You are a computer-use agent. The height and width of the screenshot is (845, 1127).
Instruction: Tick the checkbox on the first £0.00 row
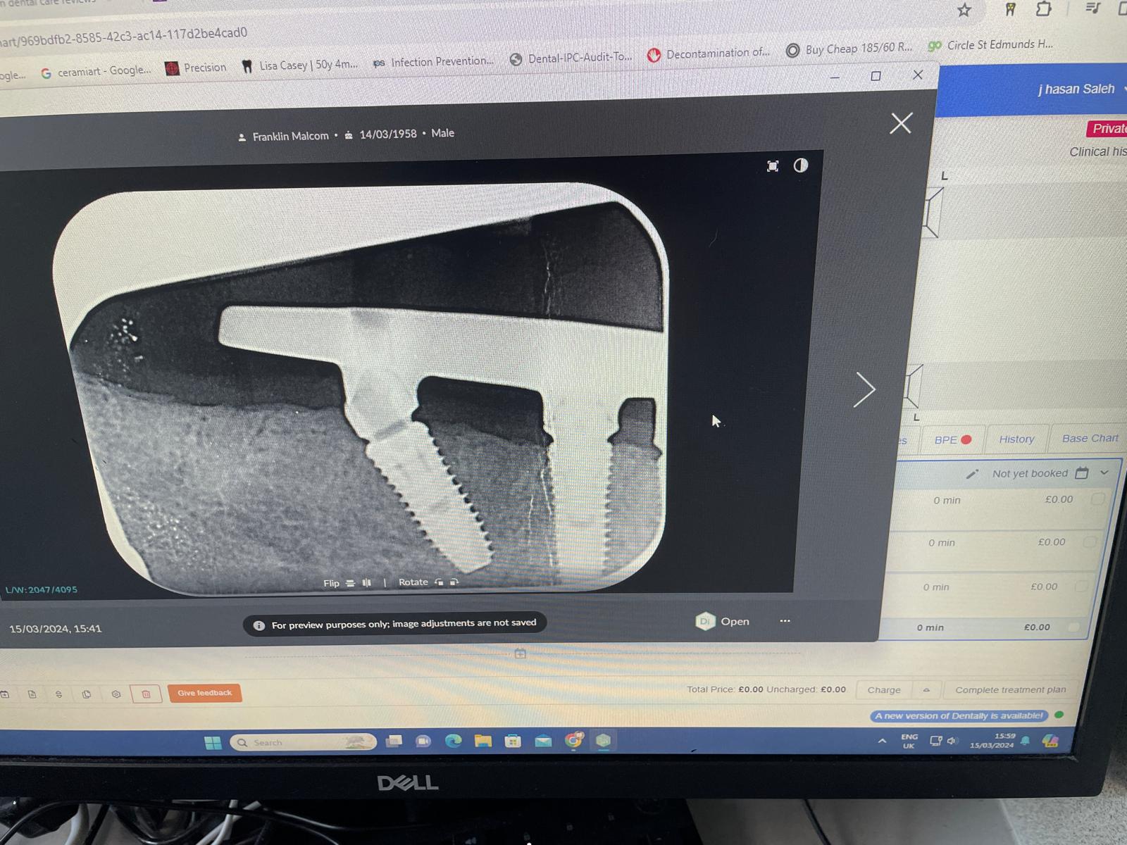click(x=1097, y=499)
